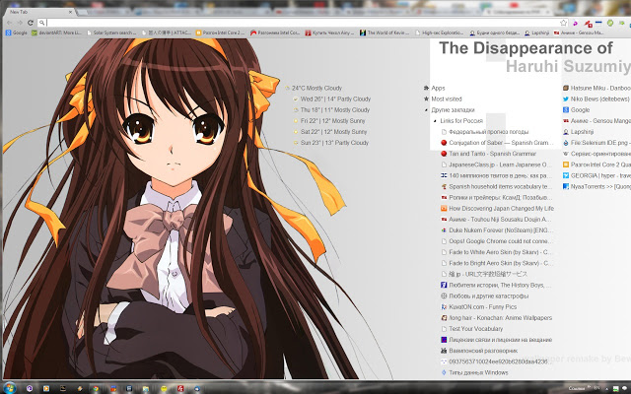Click the bookmark star icon in address bar
Image resolution: width=631 pixels, height=394 pixels.
[565, 22]
